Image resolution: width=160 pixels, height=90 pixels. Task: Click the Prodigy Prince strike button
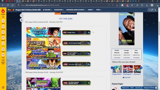tap(76, 32)
